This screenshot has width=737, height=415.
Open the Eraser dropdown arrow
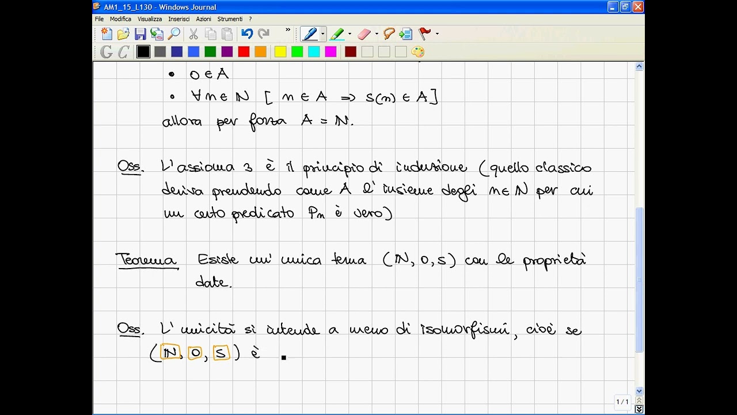click(377, 34)
